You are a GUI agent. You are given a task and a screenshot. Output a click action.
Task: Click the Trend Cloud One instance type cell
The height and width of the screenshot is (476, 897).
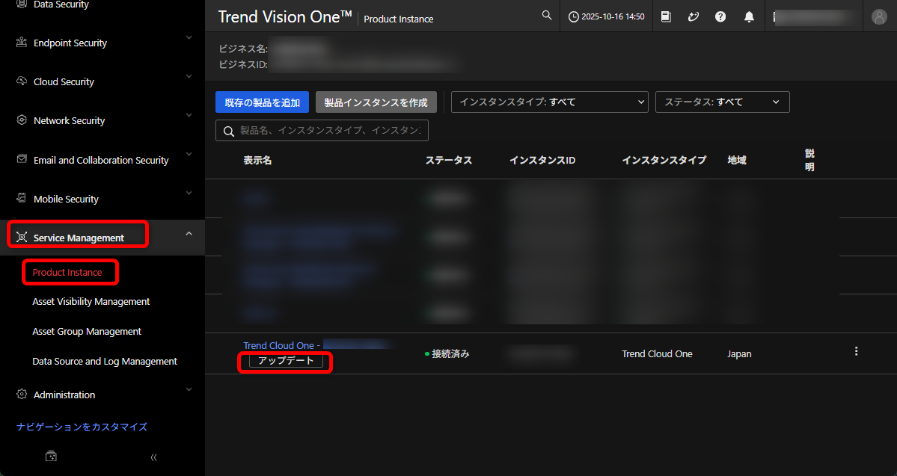point(658,353)
